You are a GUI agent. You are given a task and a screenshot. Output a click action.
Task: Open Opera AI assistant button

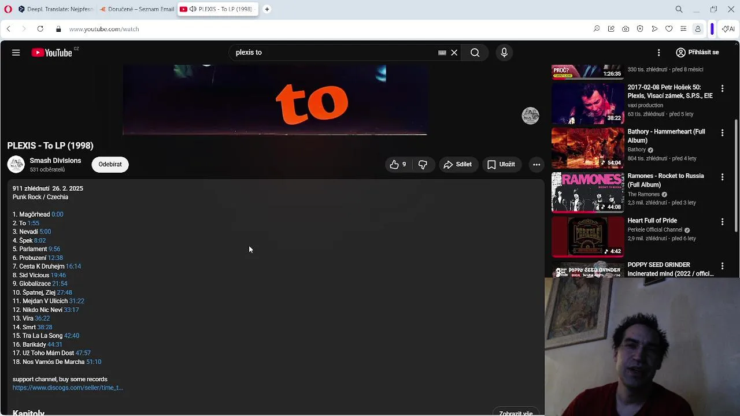tap(728, 29)
